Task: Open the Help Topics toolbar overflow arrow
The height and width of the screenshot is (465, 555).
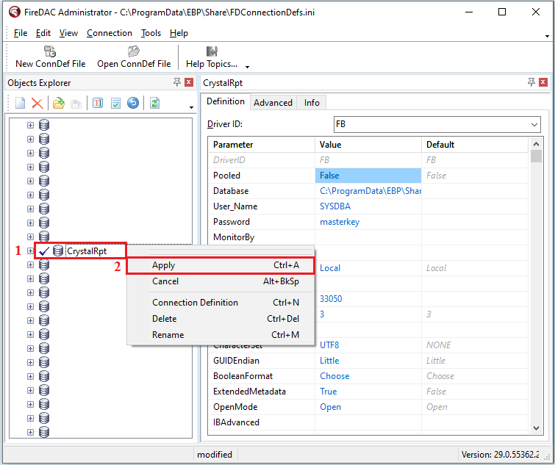Action: [248, 66]
